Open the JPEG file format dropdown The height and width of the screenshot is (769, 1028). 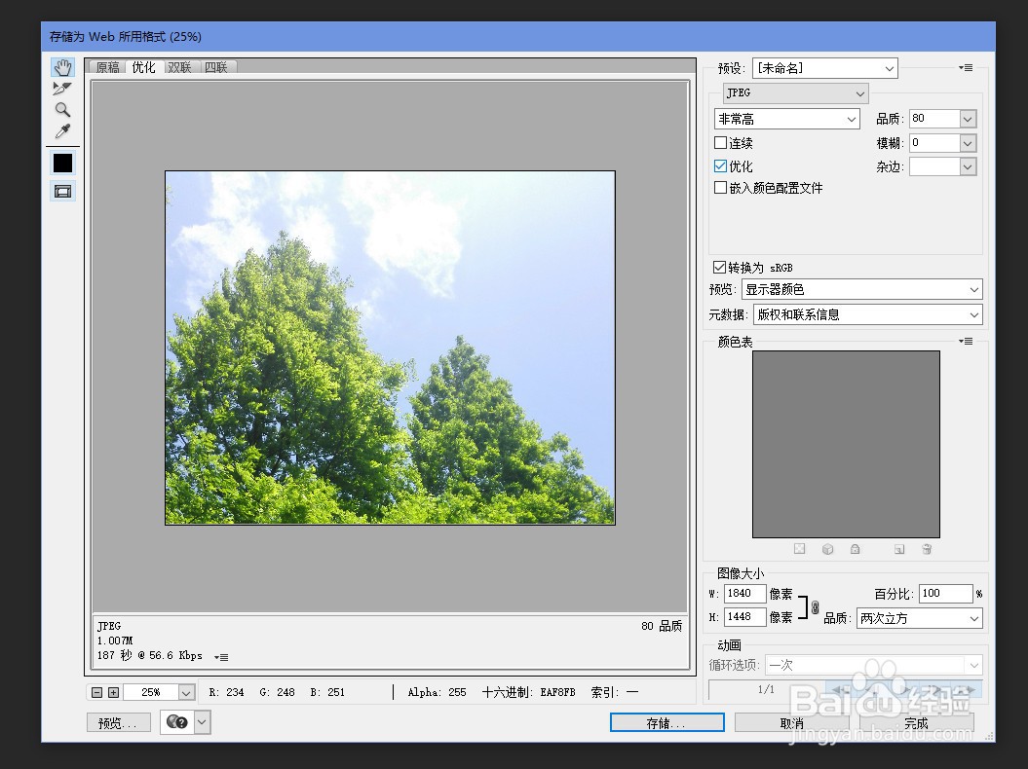click(x=796, y=93)
